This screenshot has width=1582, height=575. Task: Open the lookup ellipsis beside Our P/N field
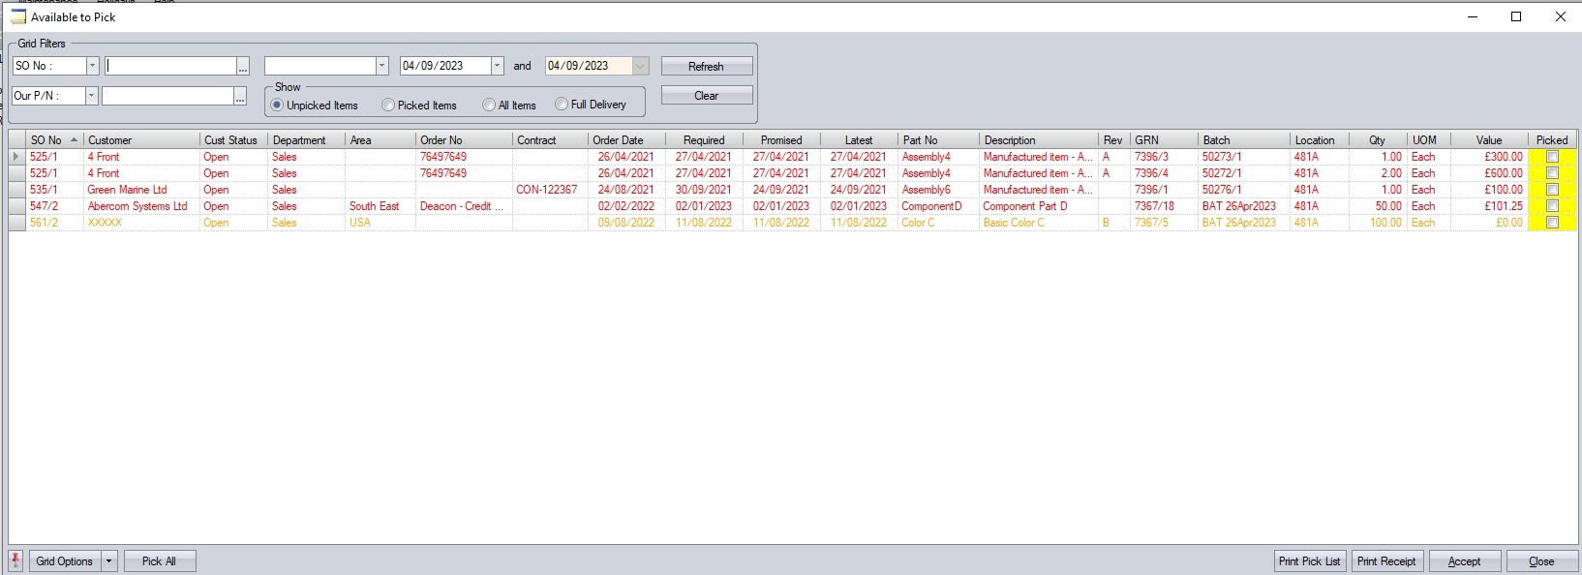pos(240,96)
